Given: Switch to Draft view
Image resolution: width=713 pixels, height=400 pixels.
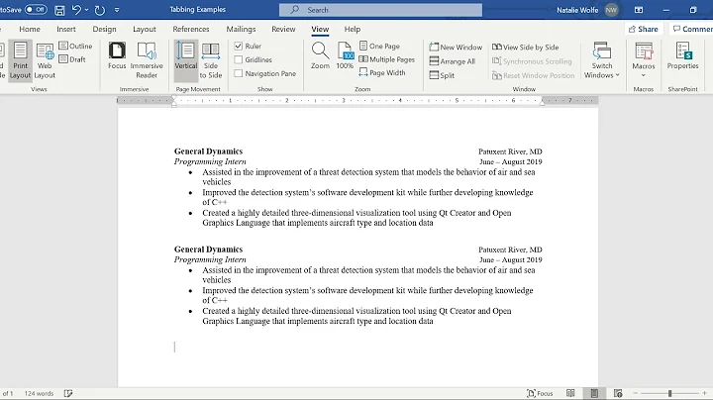Looking at the screenshot, I should [x=72, y=59].
